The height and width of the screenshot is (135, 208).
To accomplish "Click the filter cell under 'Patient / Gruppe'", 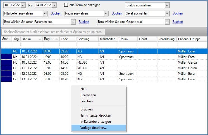I will click(192, 45).
